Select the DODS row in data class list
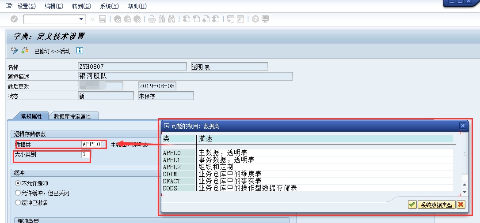Screen dimensions: 480x223 307,188
